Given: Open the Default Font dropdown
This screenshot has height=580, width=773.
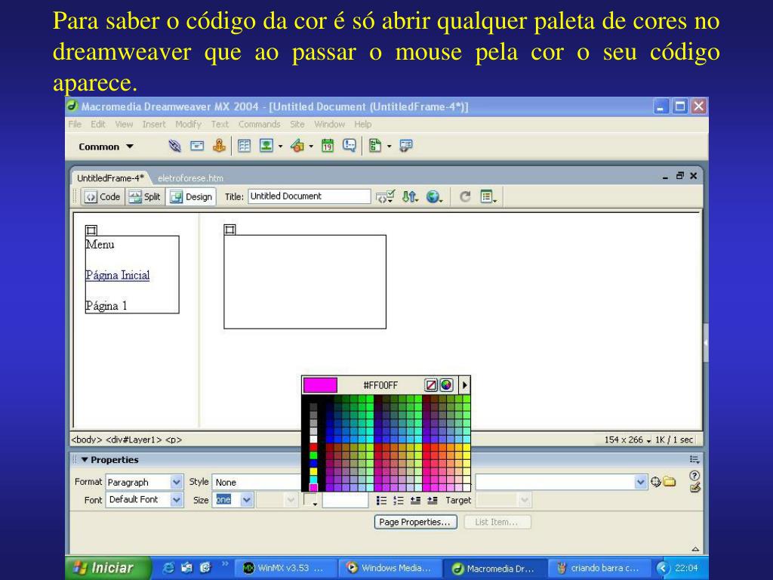Looking at the screenshot, I should point(176,500).
